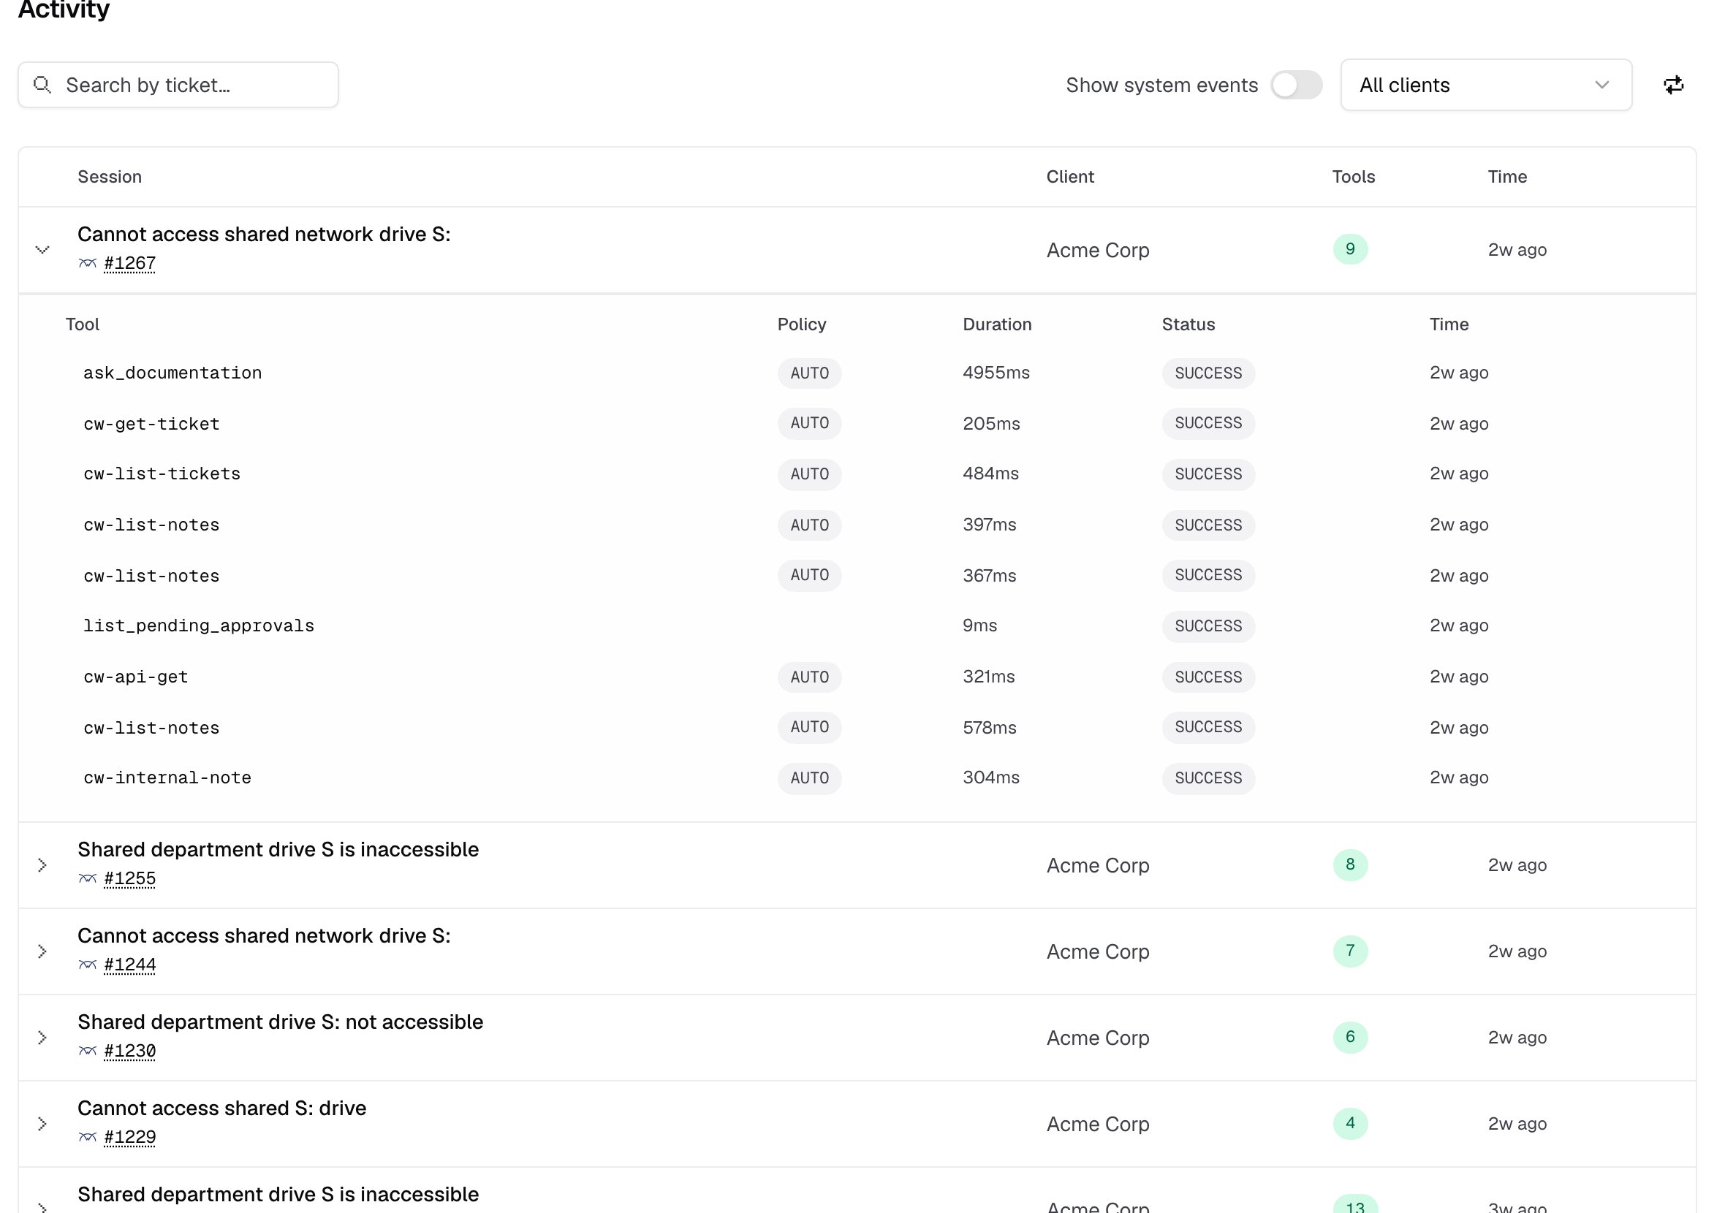Image resolution: width=1725 pixels, height=1213 pixels.
Task: Click the search magnifier icon
Action: (43, 85)
